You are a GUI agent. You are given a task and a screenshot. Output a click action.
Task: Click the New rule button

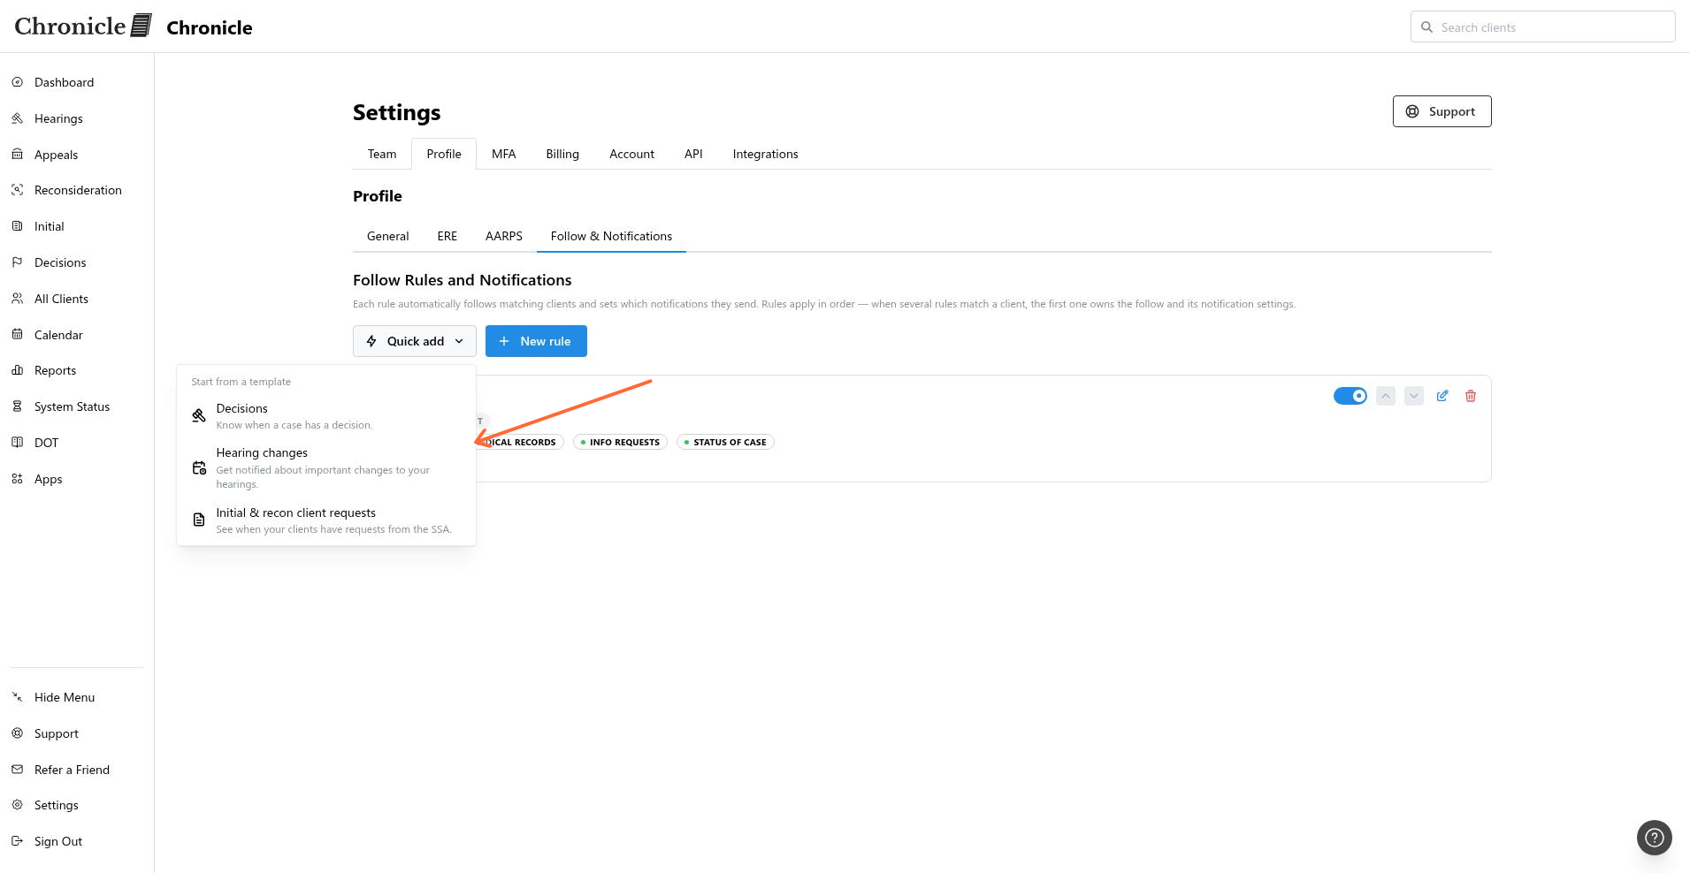[x=536, y=341]
